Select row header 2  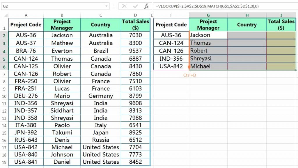click(x=5, y=35)
